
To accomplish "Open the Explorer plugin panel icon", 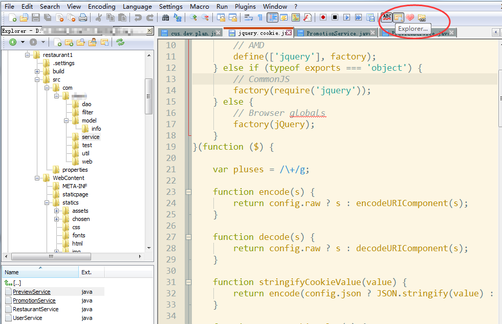I will 398,17.
